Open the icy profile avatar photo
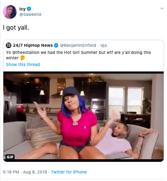 (10, 12)
